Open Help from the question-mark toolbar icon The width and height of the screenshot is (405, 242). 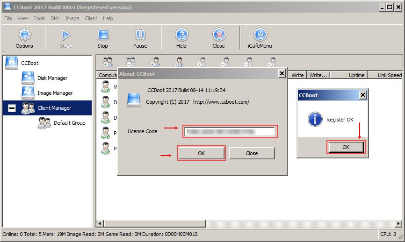click(181, 38)
